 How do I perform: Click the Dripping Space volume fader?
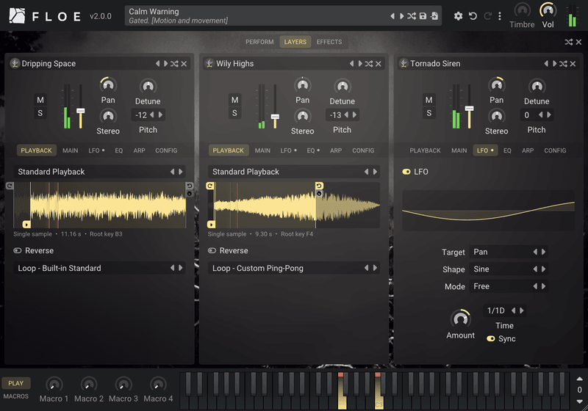[81, 111]
